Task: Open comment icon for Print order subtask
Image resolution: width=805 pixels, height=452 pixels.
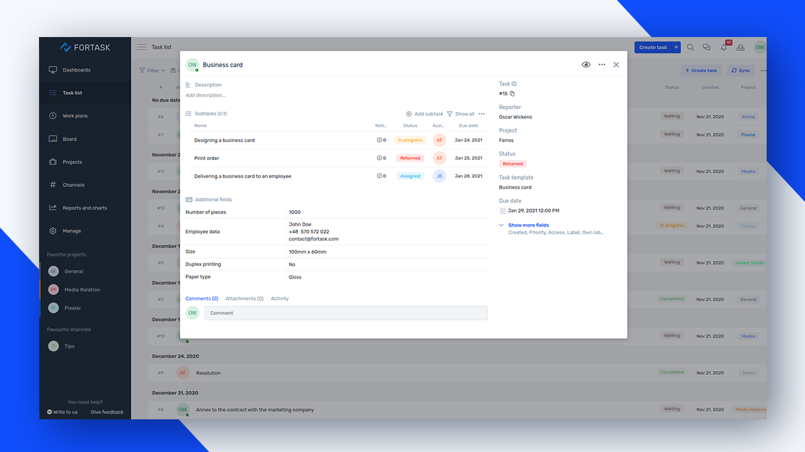Action: pos(380,158)
